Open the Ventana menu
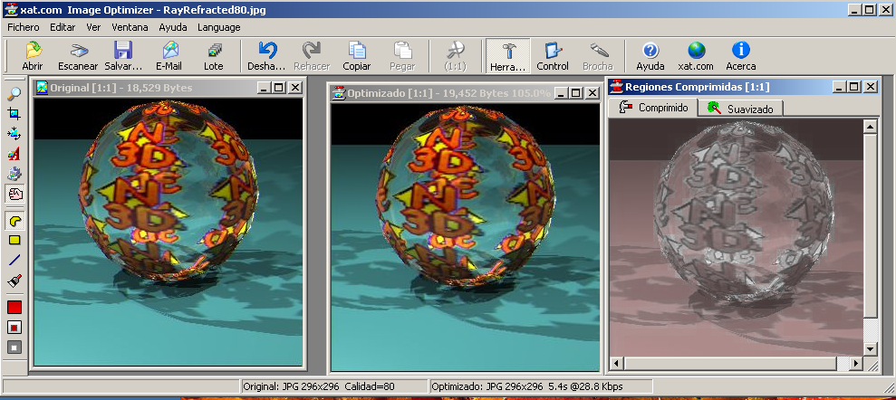Image resolution: width=896 pixels, height=400 pixels. 130,27
